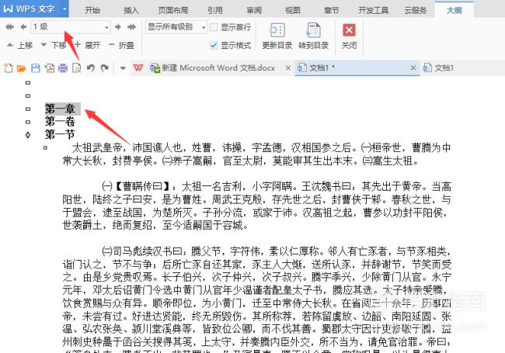This screenshot has height=353, width=505.
Task: Demote to body text double-right arrow
Action: click(x=131, y=27)
